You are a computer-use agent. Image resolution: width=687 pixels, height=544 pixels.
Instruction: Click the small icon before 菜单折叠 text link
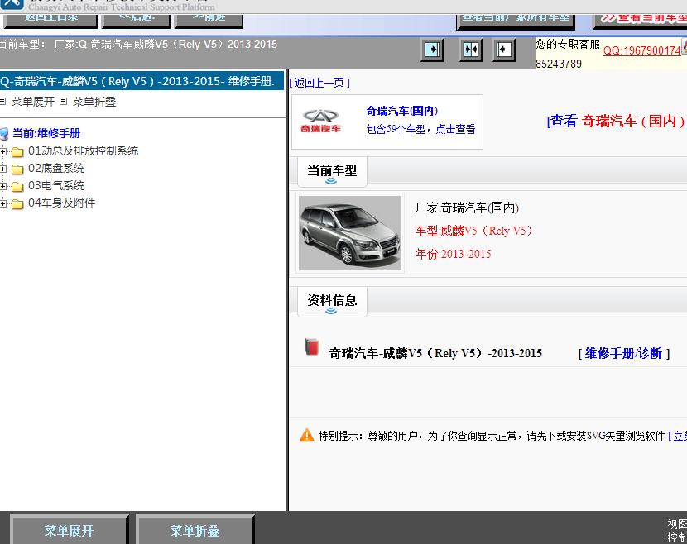pos(64,102)
